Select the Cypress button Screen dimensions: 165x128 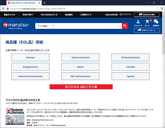click(x=130, y=76)
